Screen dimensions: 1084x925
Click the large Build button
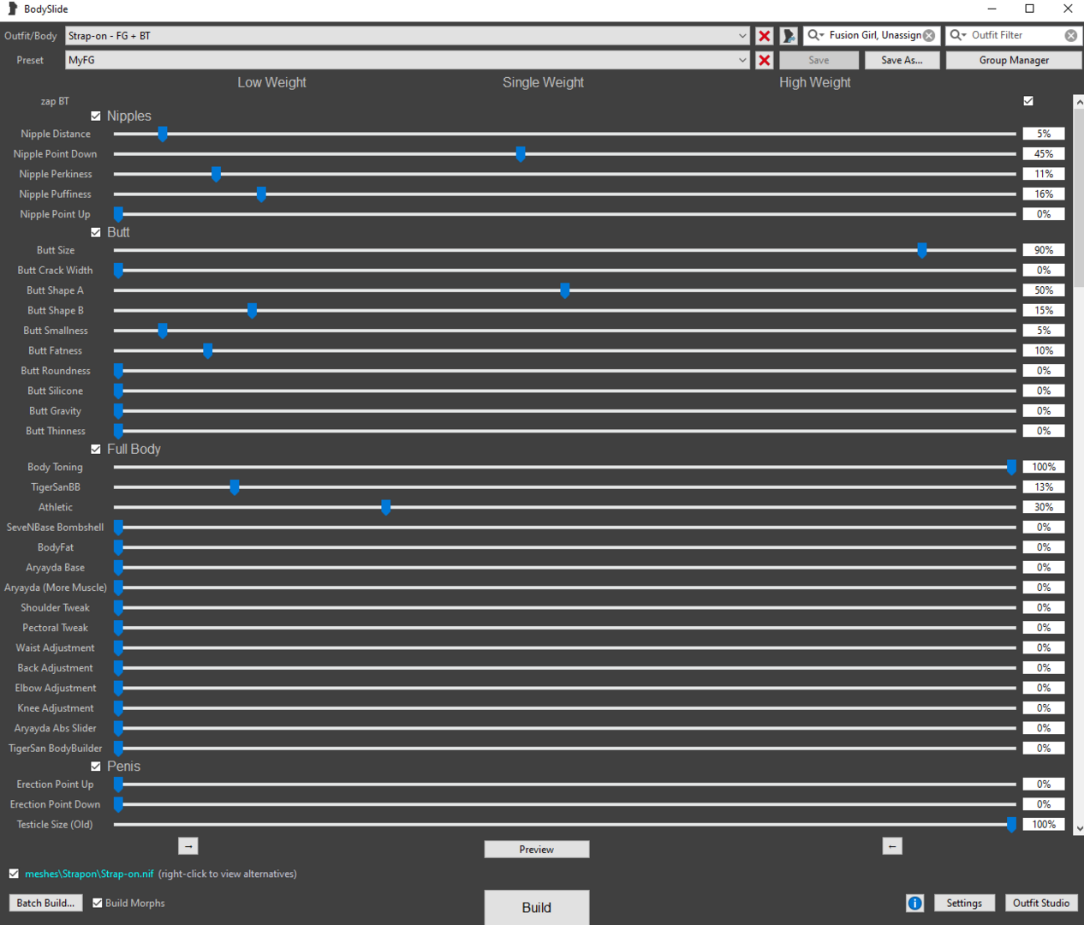pyautogui.click(x=537, y=907)
